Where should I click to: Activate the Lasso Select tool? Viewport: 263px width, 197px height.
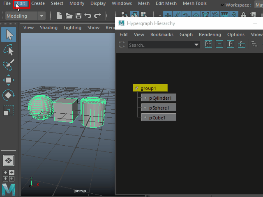tap(9, 50)
